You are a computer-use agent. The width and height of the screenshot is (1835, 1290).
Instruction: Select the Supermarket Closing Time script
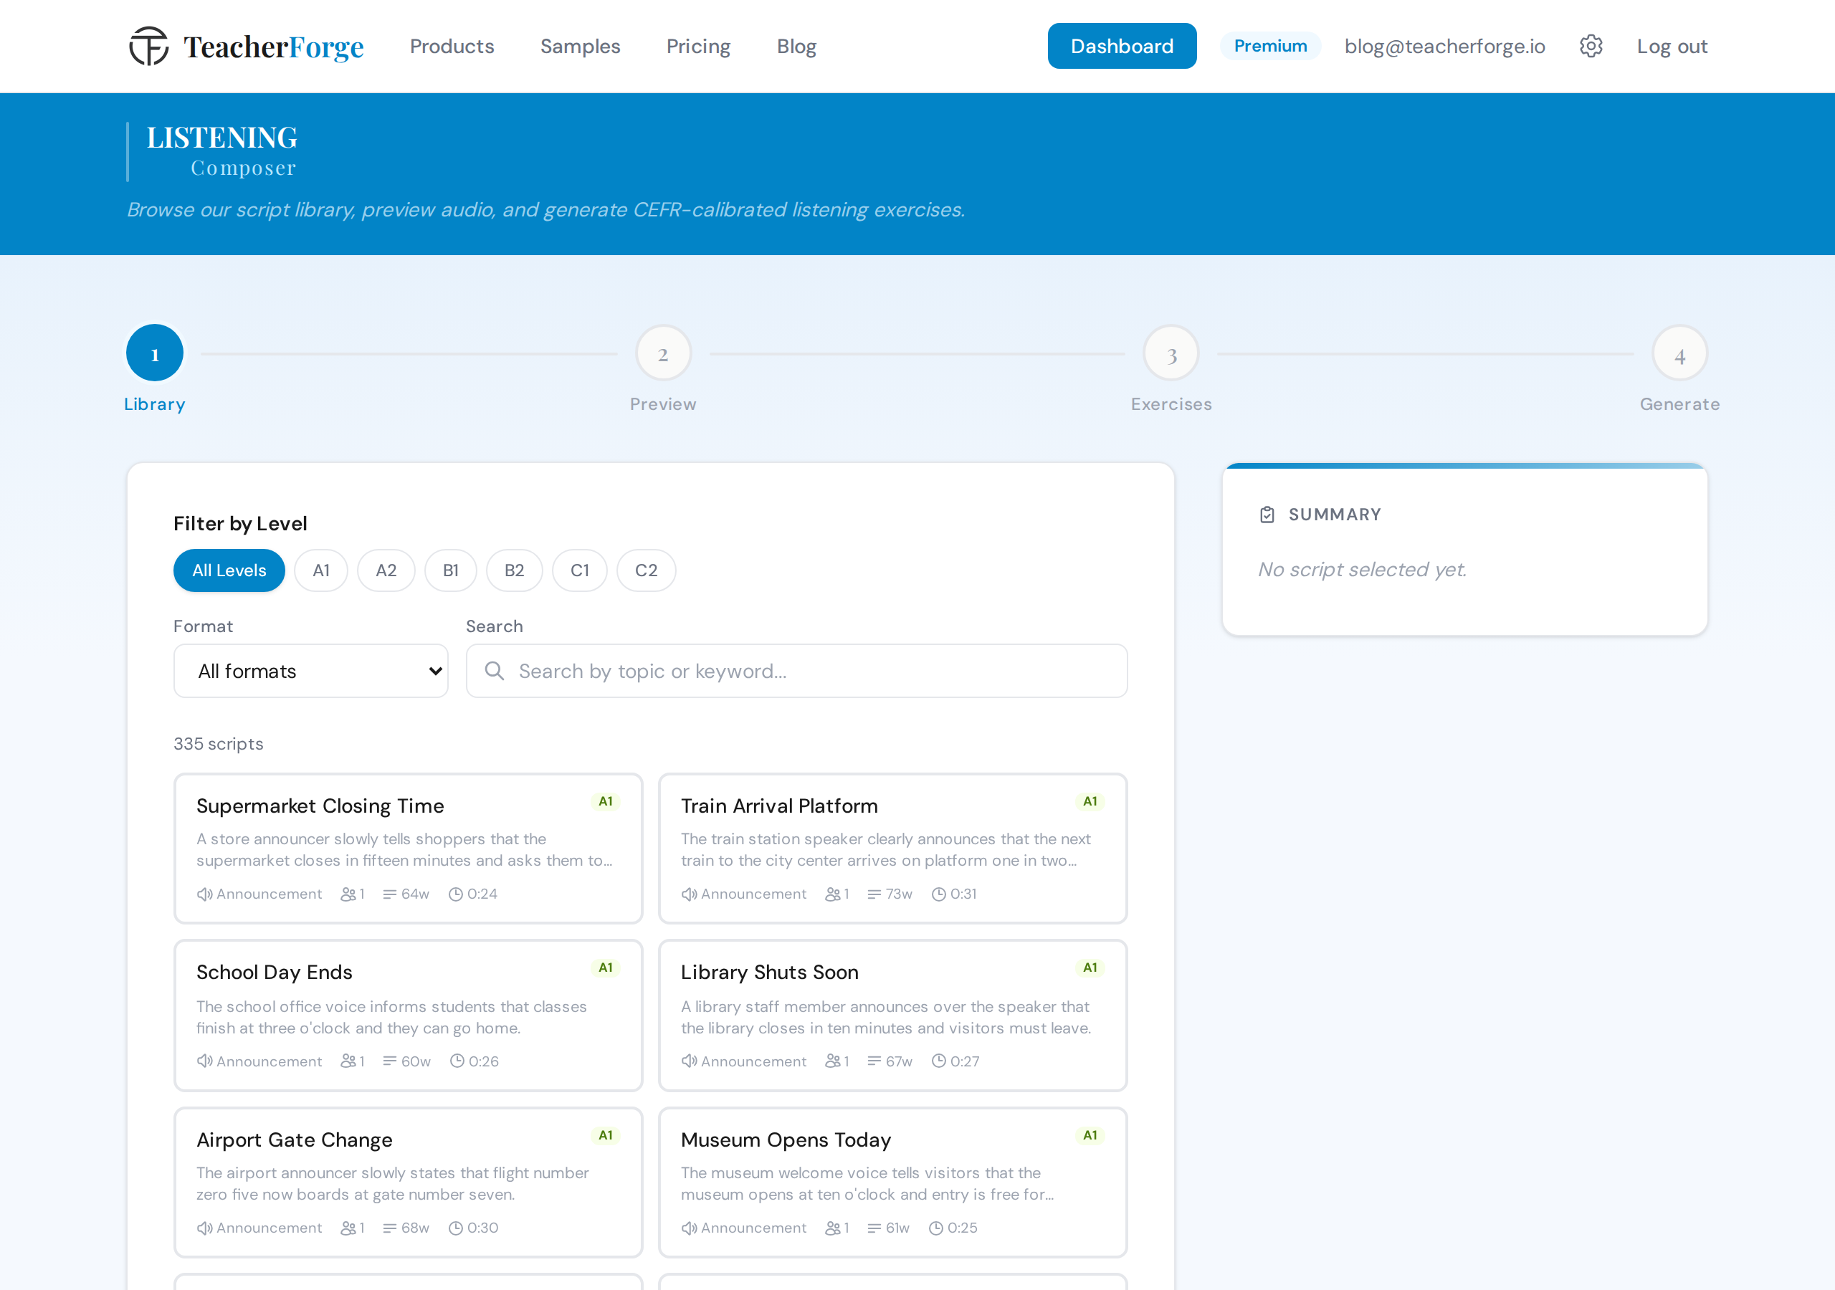tap(408, 848)
